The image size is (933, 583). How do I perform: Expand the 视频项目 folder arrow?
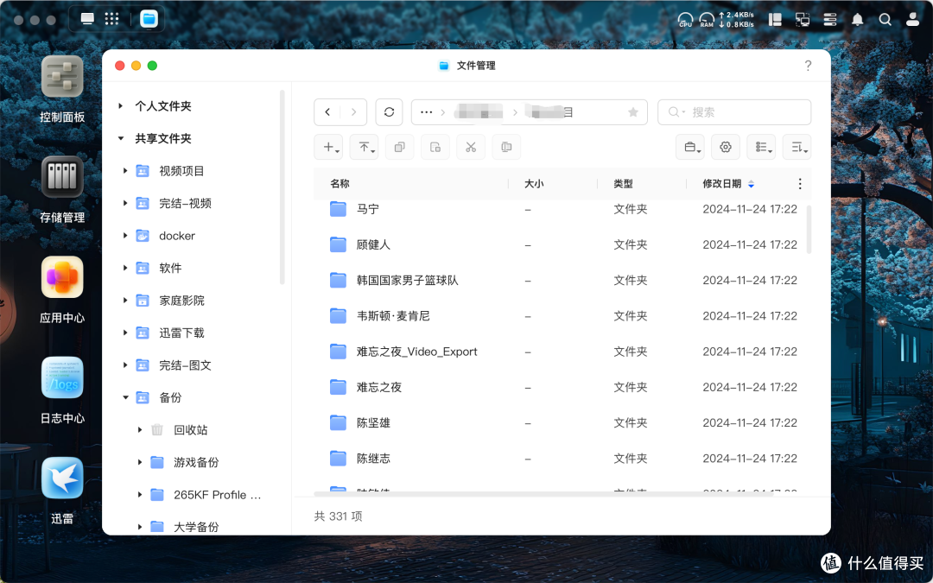point(125,171)
